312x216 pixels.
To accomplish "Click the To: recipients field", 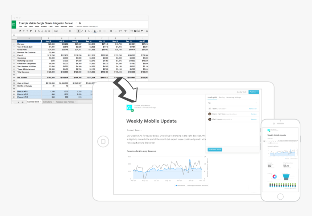I will point(233,103).
